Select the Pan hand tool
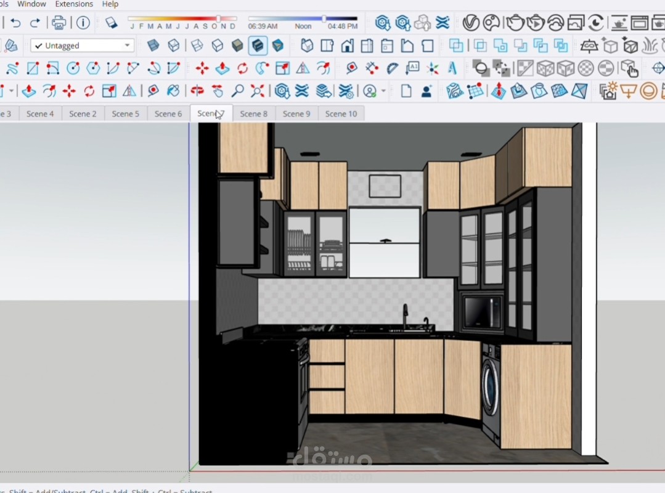665x493 pixels. (217, 91)
